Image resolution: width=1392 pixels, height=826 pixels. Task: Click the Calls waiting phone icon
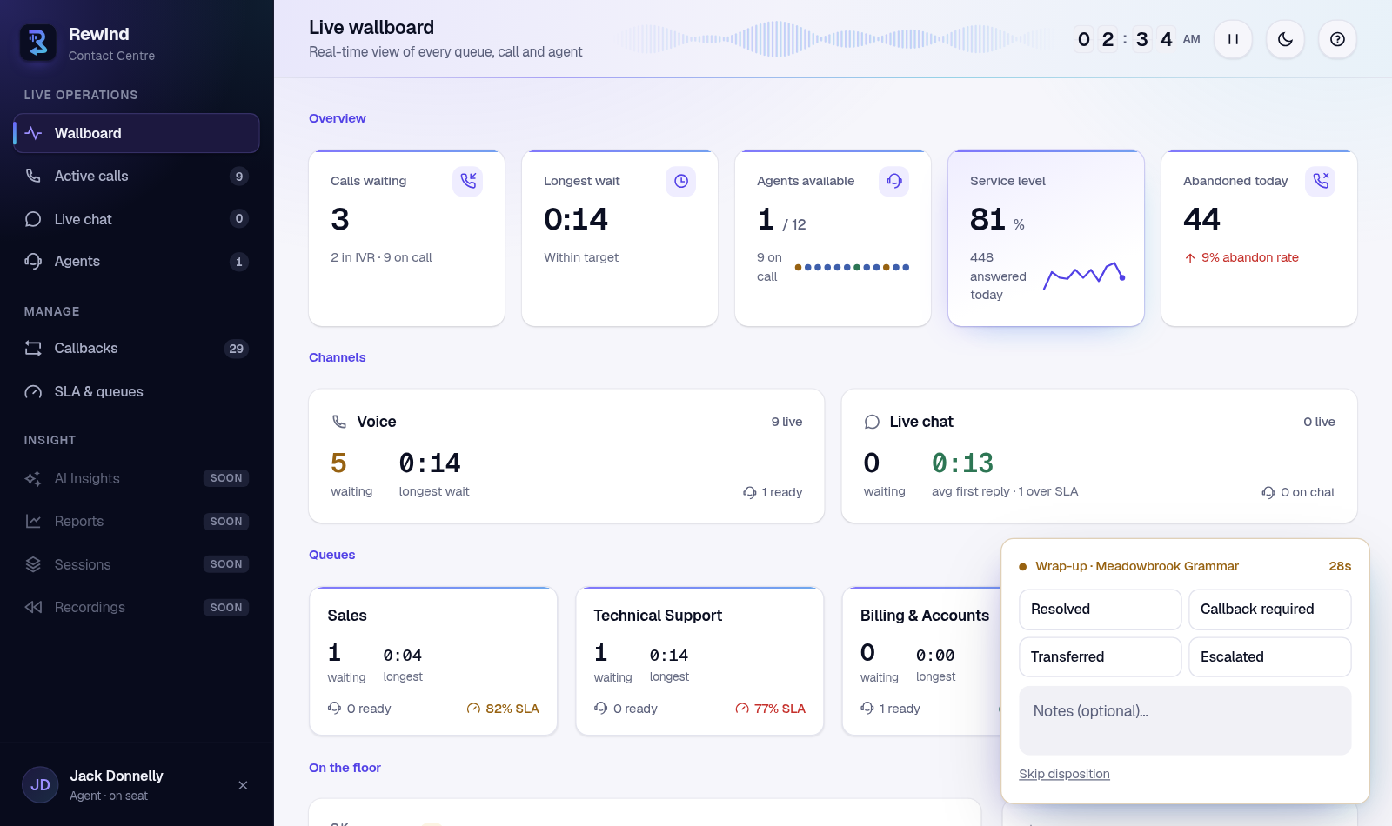pos(468,181)
